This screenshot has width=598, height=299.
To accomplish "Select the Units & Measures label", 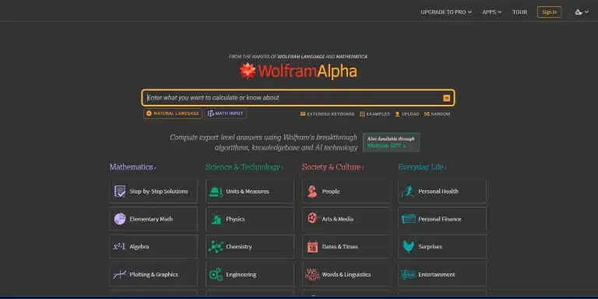I will (248, 191).
